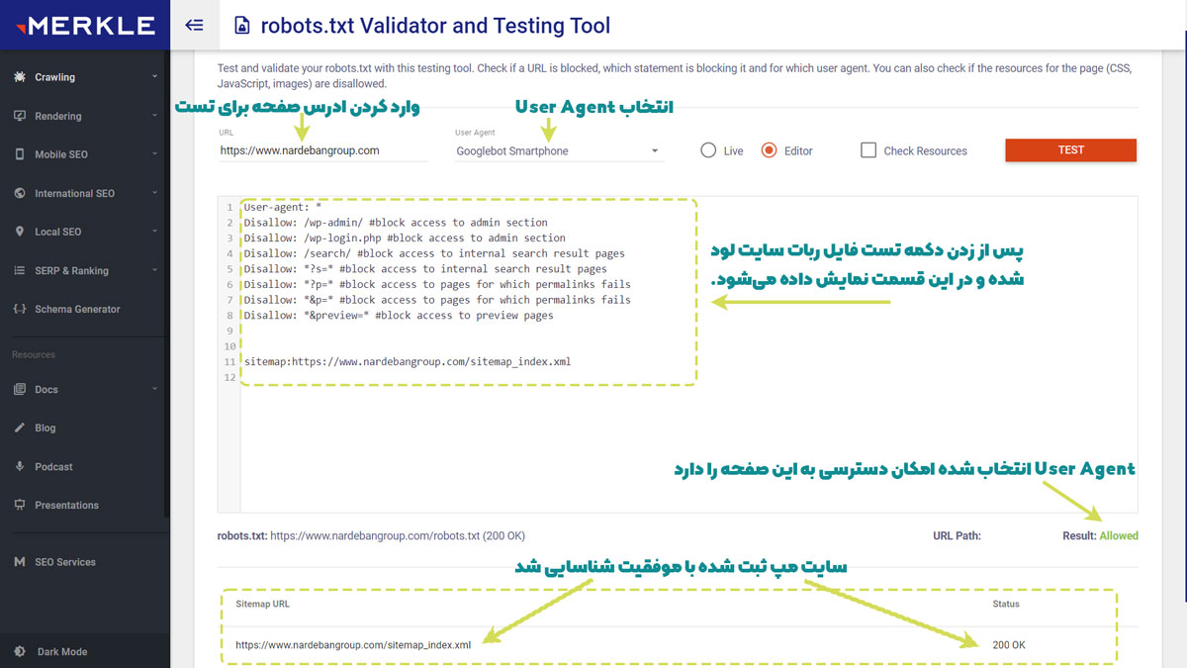Viewport: 1187px width, 668px height.
Task: Expand the Crawling menu chevron
Action: [x=154, y=77]
